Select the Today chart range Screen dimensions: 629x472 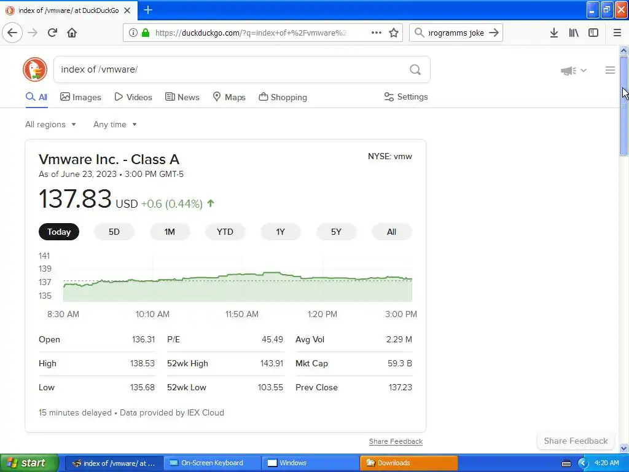point(59,232)
